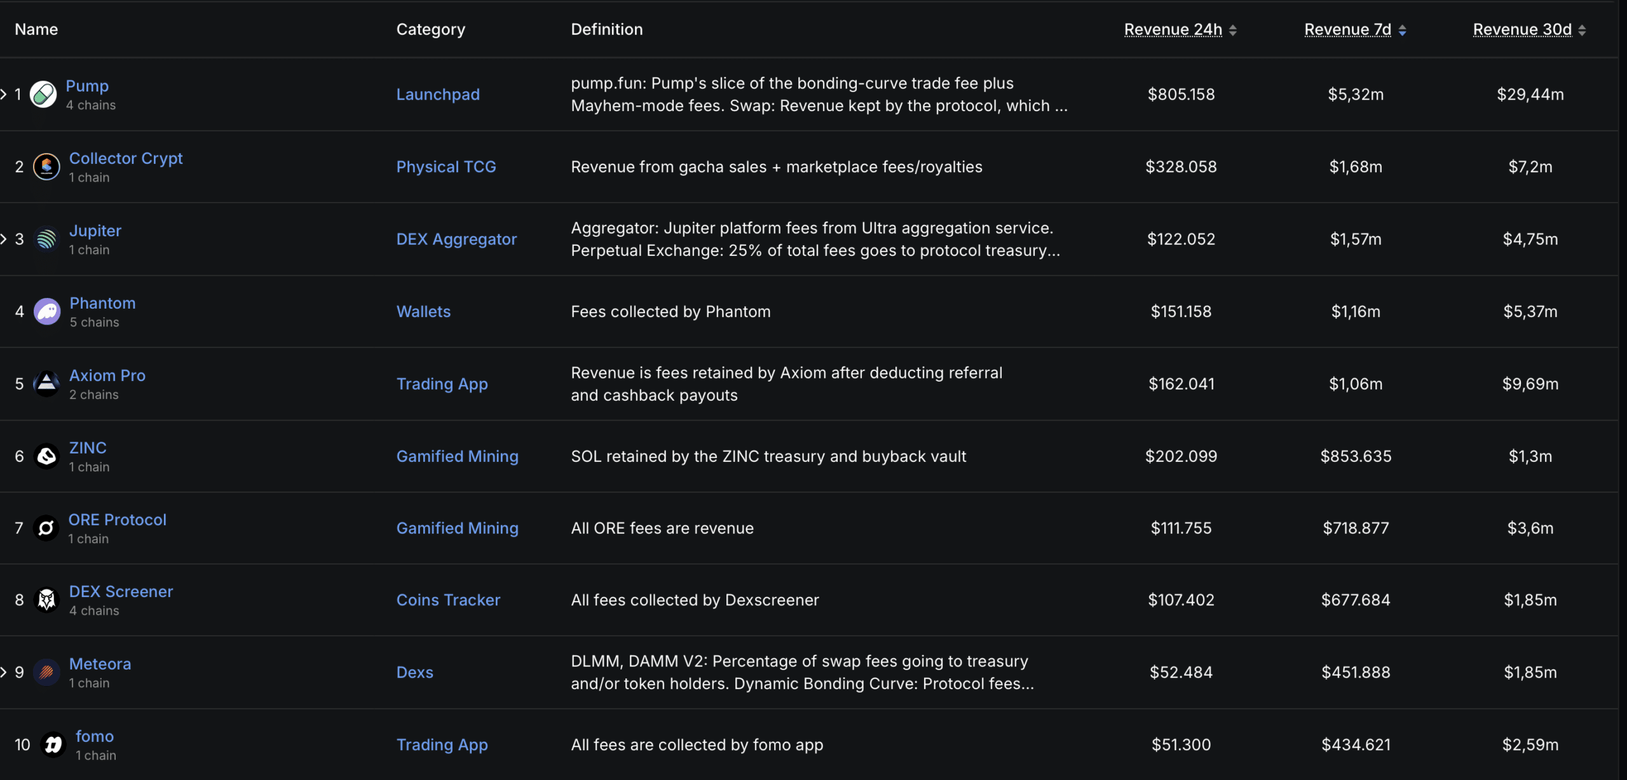The height and width of the screenshot is (780, 1627).
Task: Click Axiom Pro's 24h revenue $162.041
Action: click(x=1181, y=384)
